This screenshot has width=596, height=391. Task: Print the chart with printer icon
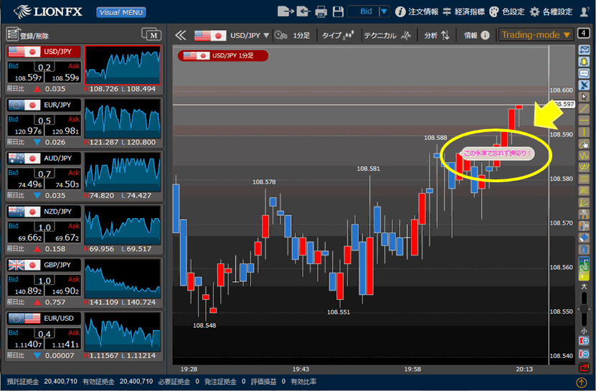[x=321, y=11]
